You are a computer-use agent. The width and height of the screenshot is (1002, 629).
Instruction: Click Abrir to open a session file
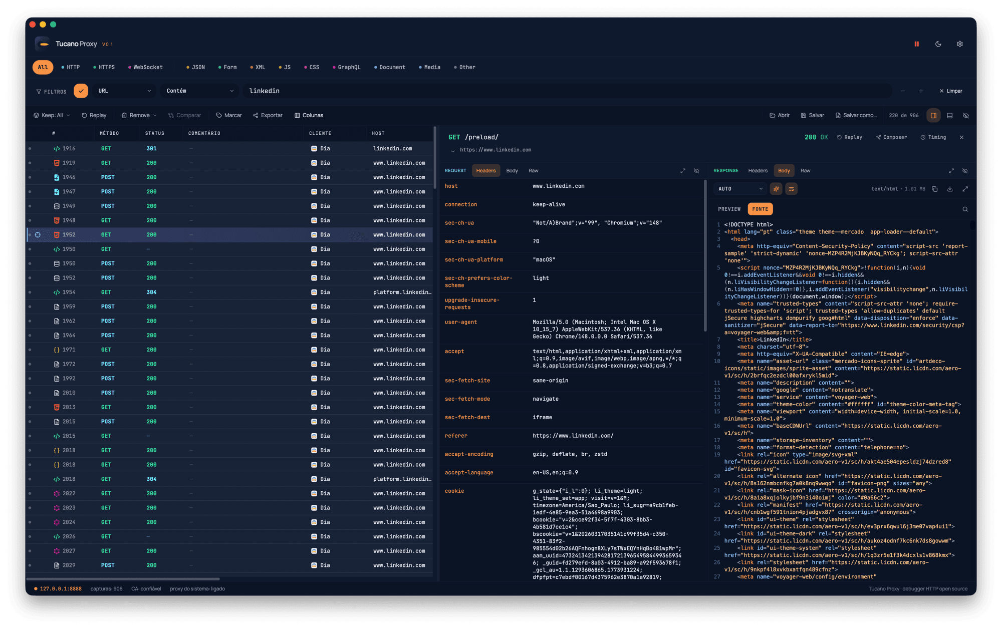[x=780, y=115]
